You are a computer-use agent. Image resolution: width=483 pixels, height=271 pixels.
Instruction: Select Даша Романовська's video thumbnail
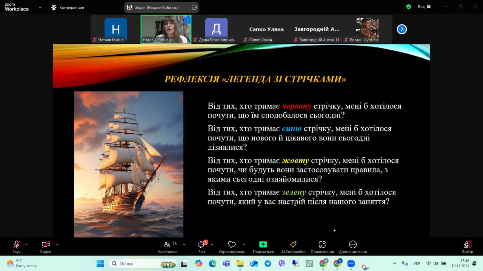point(216,29)
